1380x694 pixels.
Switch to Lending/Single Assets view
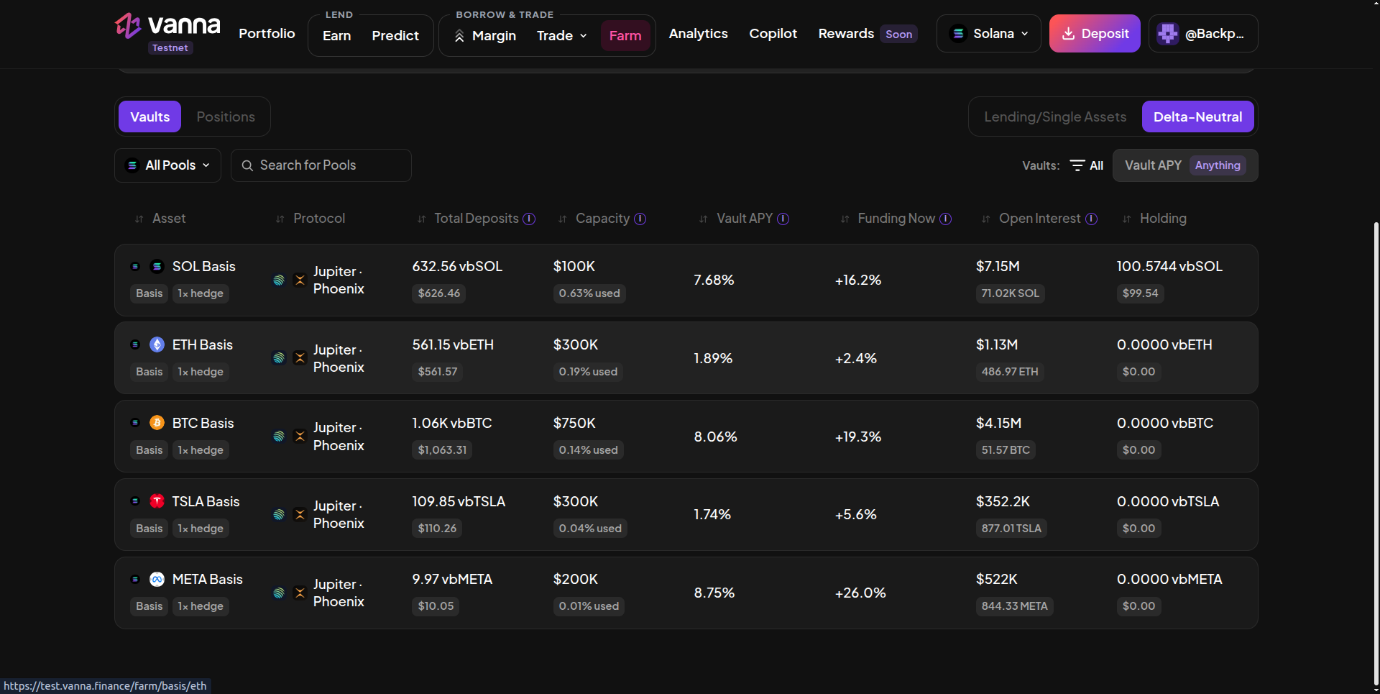click(1055, 117)
